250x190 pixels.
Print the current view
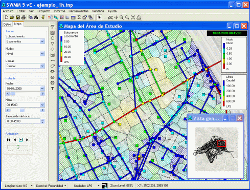coord(24,17)
